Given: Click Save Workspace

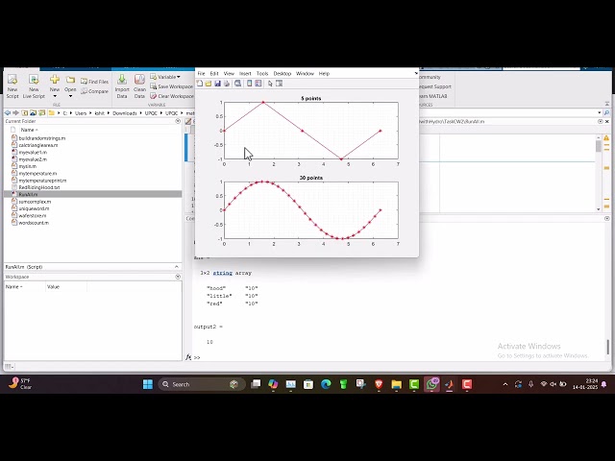Looking at the screenshot, I should point(171,86).
